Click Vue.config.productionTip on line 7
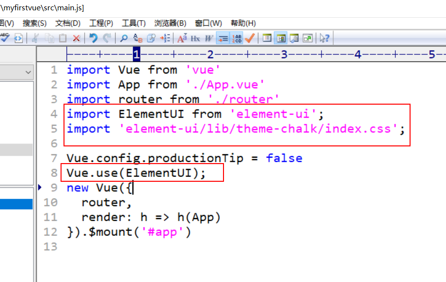Image resolution: width=446 pixels, height=282 pixels. (x=155, y=159)
